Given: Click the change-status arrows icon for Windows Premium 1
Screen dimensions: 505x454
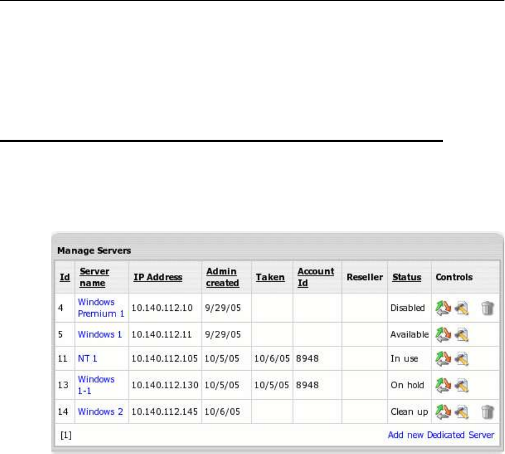Looking at the screenshot, I should click(443, 308).
